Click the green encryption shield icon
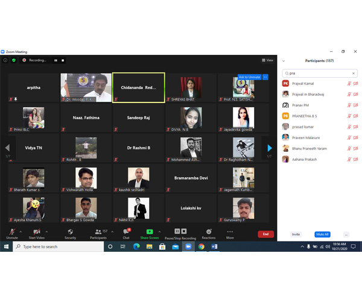This screenshot has width=362, height=300. pos(14,60)
